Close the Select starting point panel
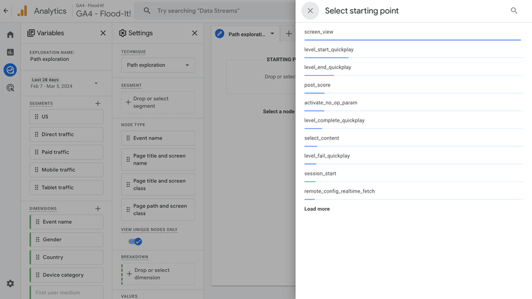 (x=310, y=11)
